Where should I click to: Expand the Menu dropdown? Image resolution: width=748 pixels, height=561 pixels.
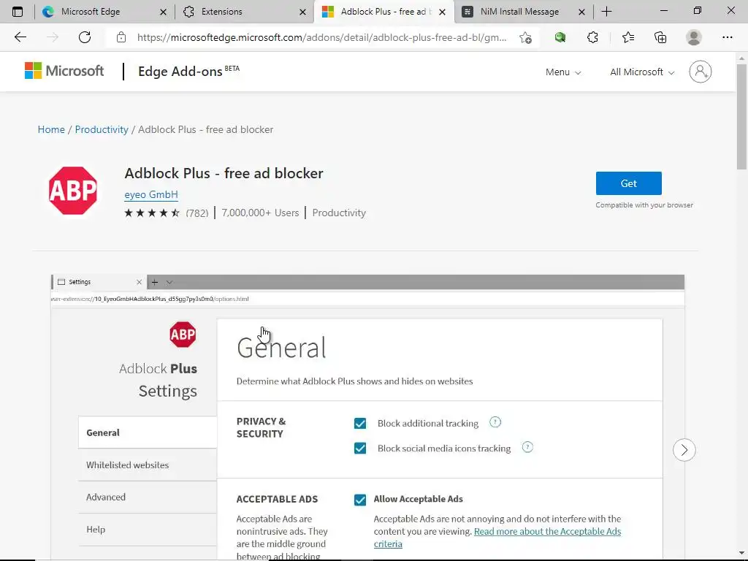coord(563,72)
